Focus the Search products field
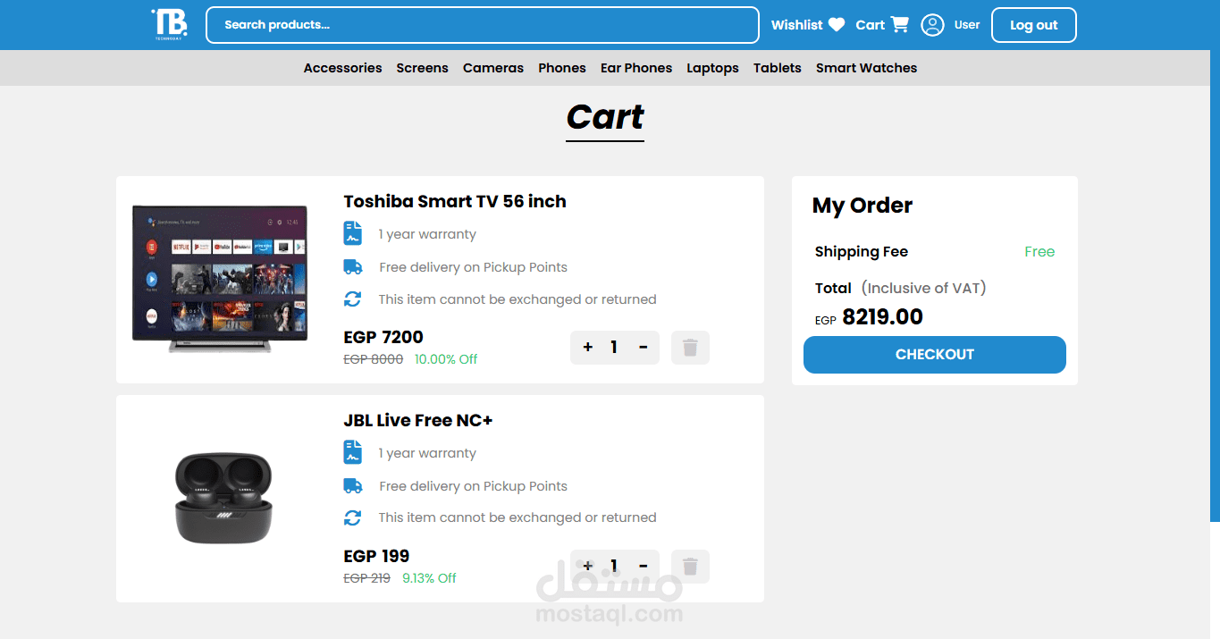This screenshot has height=639, width=1220. (x=483, y=25)
